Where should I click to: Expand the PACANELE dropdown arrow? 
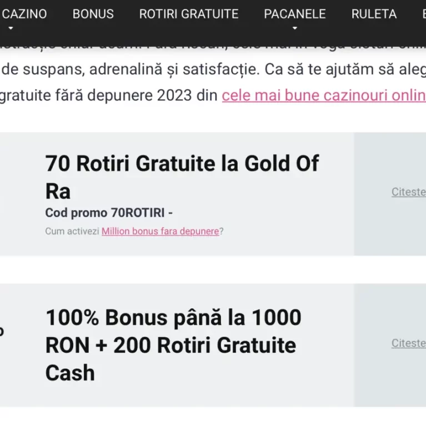pyautogui.click(x=295, y=28)
